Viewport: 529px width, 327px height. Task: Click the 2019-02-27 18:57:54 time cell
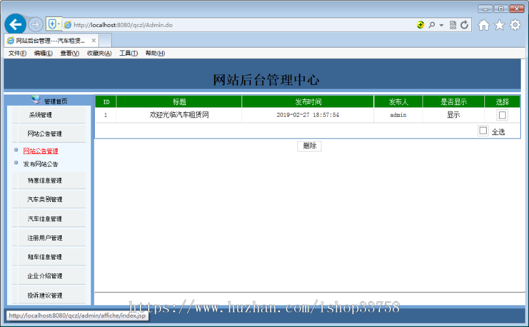click(307, 115)
